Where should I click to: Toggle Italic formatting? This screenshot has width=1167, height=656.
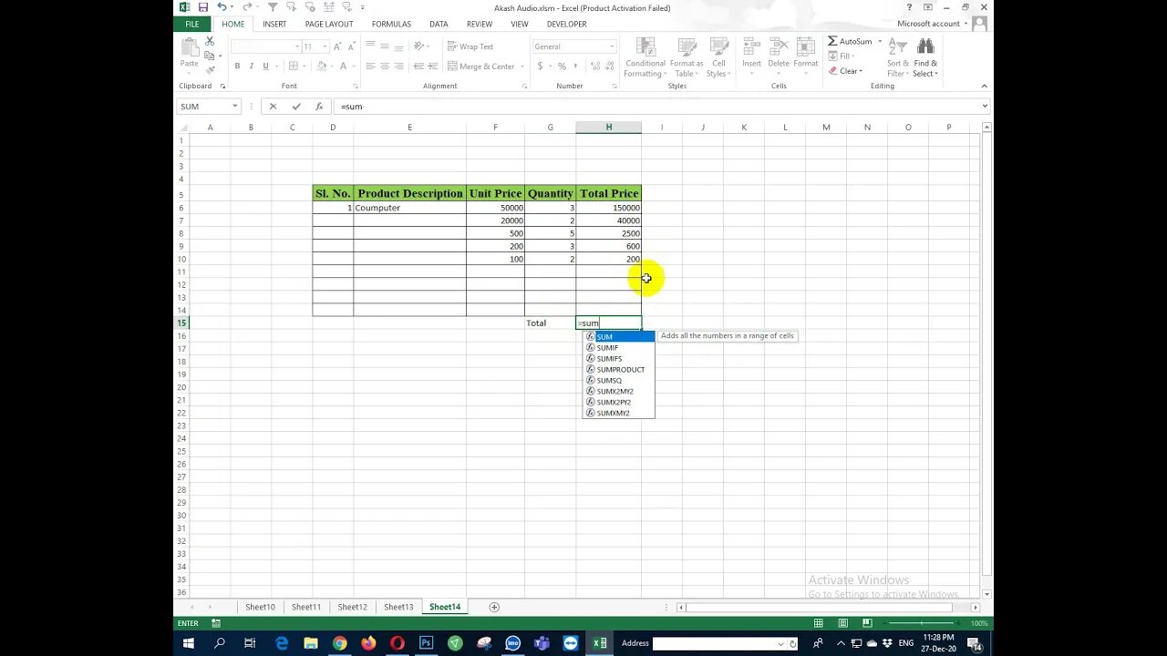252,66
